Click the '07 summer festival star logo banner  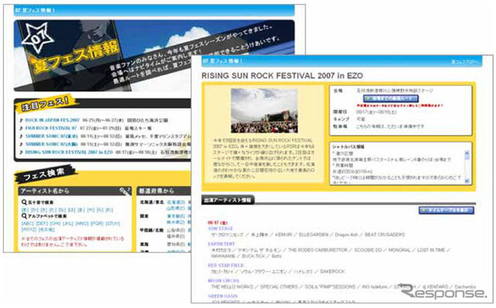tap(37, 38)
